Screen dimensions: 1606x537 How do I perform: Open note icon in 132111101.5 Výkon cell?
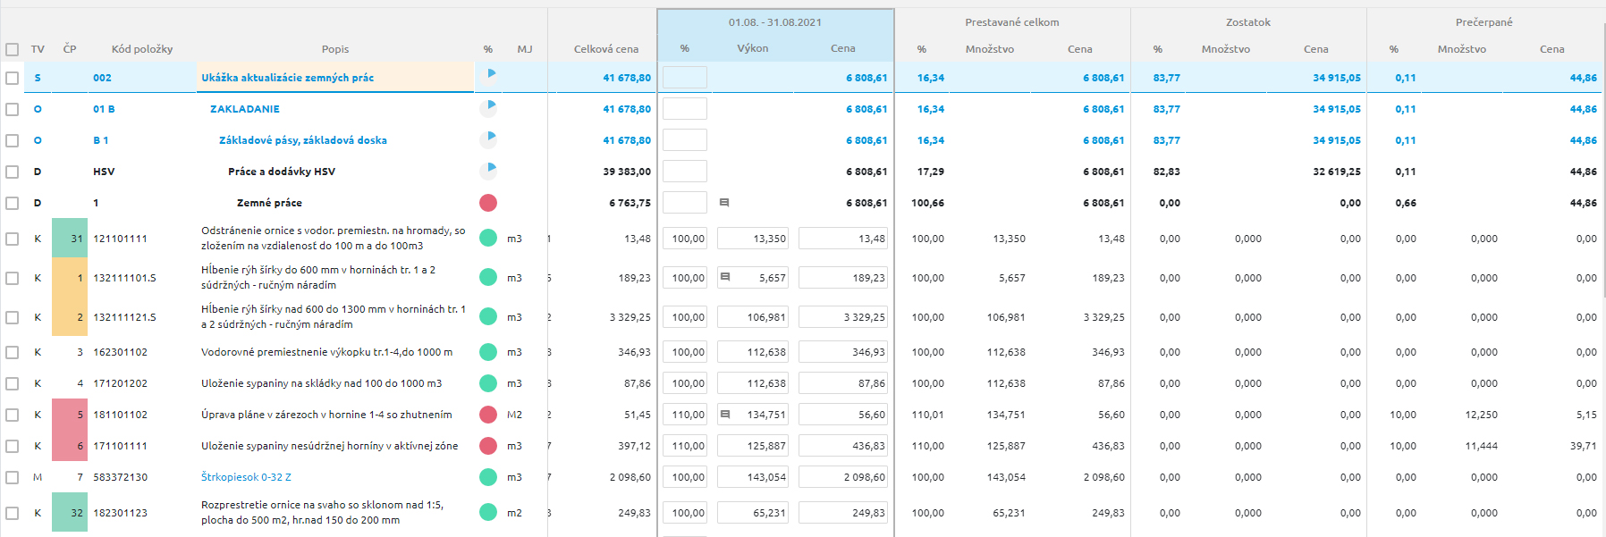point(725,277)
